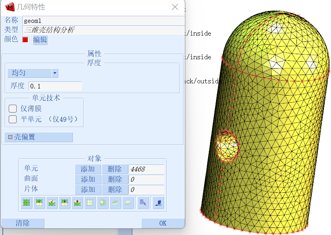This screenshot has width=331, height=235.
Task: Open the 均匀 thickness dropdown
Action: [55, 73]
